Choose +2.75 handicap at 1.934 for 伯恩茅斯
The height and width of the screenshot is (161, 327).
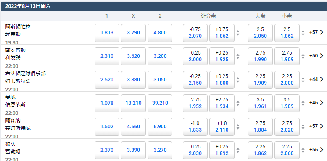pos(222,104)
